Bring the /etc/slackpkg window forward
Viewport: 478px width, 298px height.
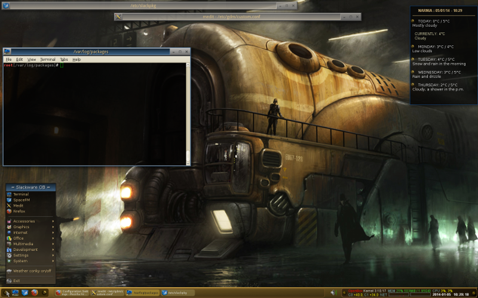point(143,5)
